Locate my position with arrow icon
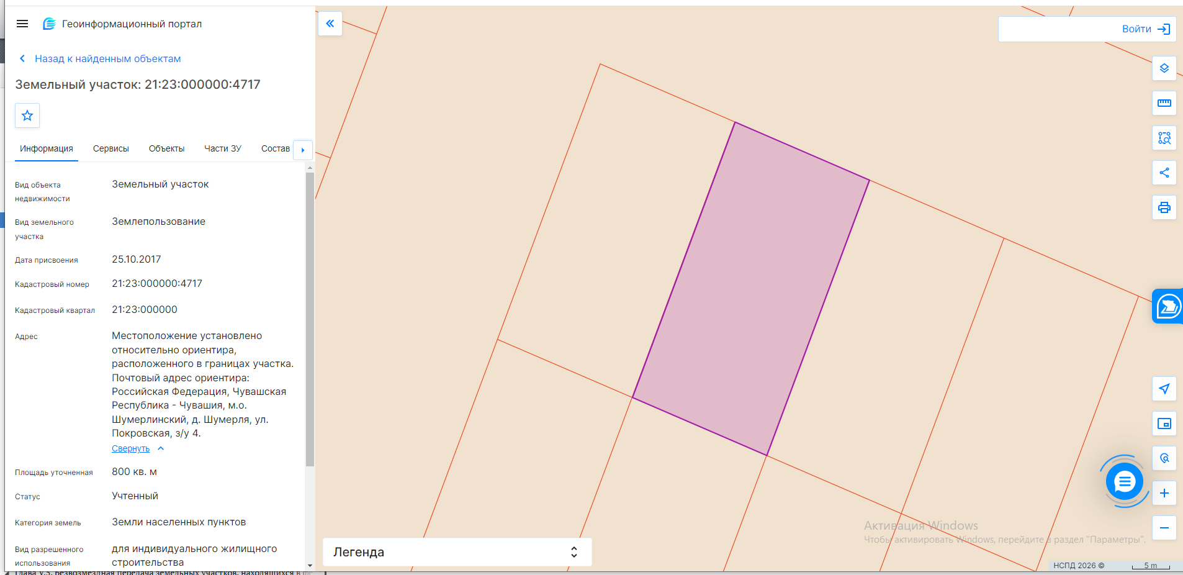The height and width of the screenshot is (575, 1183). pyautogui.click(x=1164, y=389)
